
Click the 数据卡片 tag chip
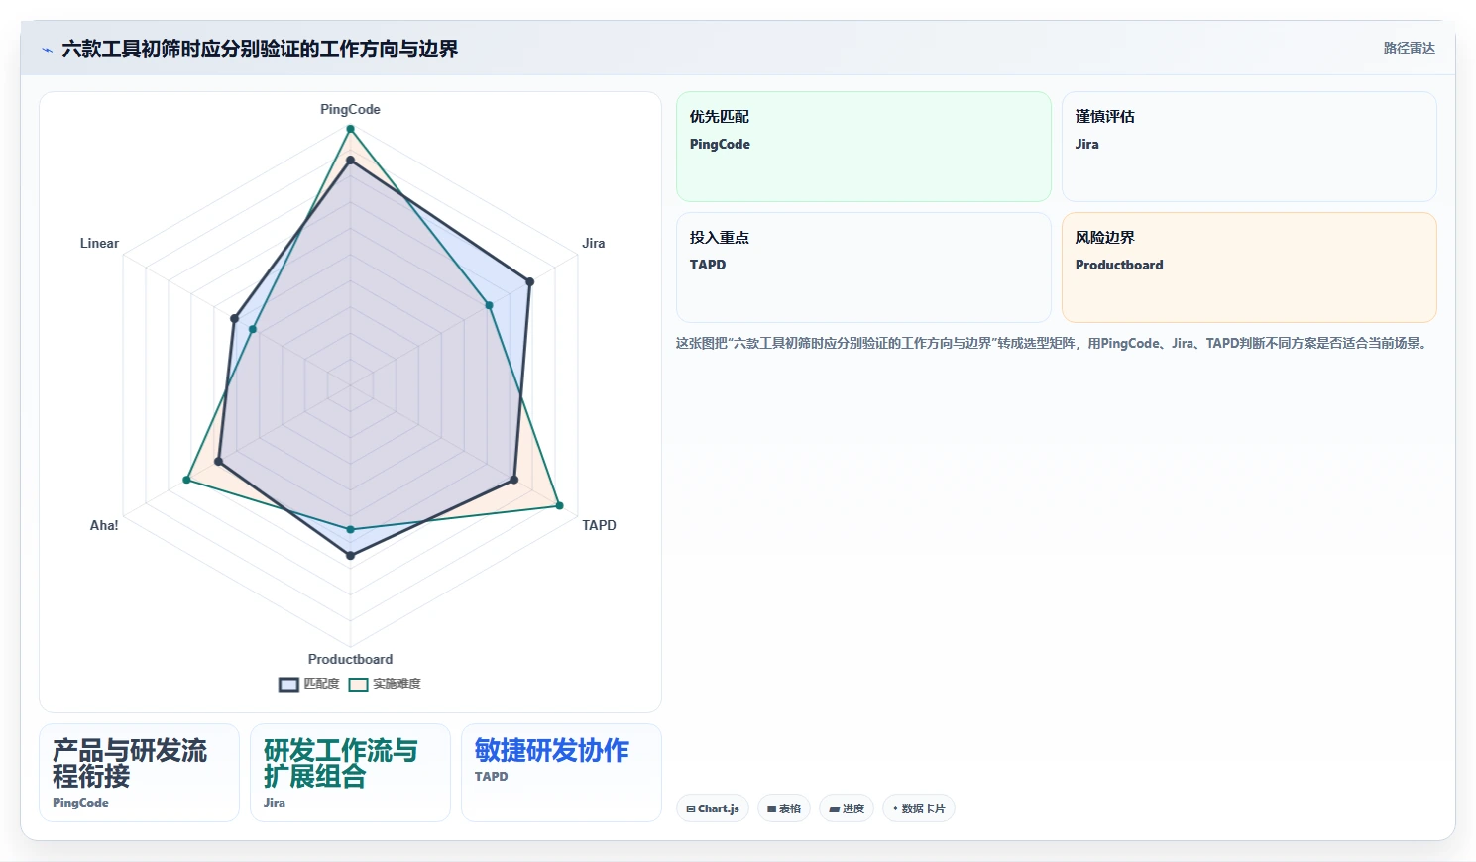click(x=918, y=808)
